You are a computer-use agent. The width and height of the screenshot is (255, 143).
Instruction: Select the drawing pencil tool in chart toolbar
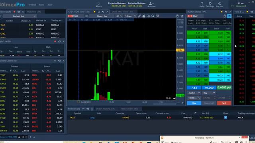[x=139, y=16]
